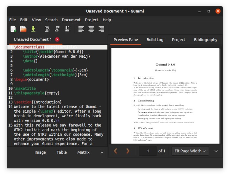Viewport: 230px width, 176px height.
Task: Open the Project menu
Action: [x=92, y=20]
